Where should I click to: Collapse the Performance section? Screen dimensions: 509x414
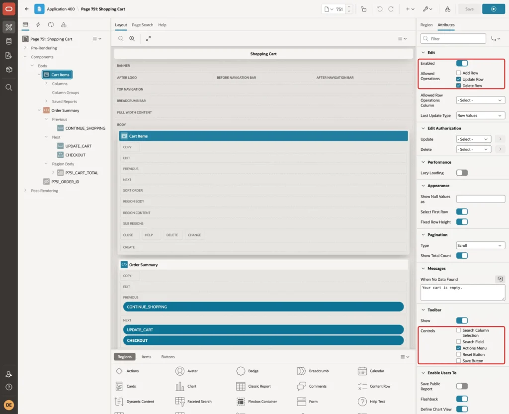click(x=423, y=162)
